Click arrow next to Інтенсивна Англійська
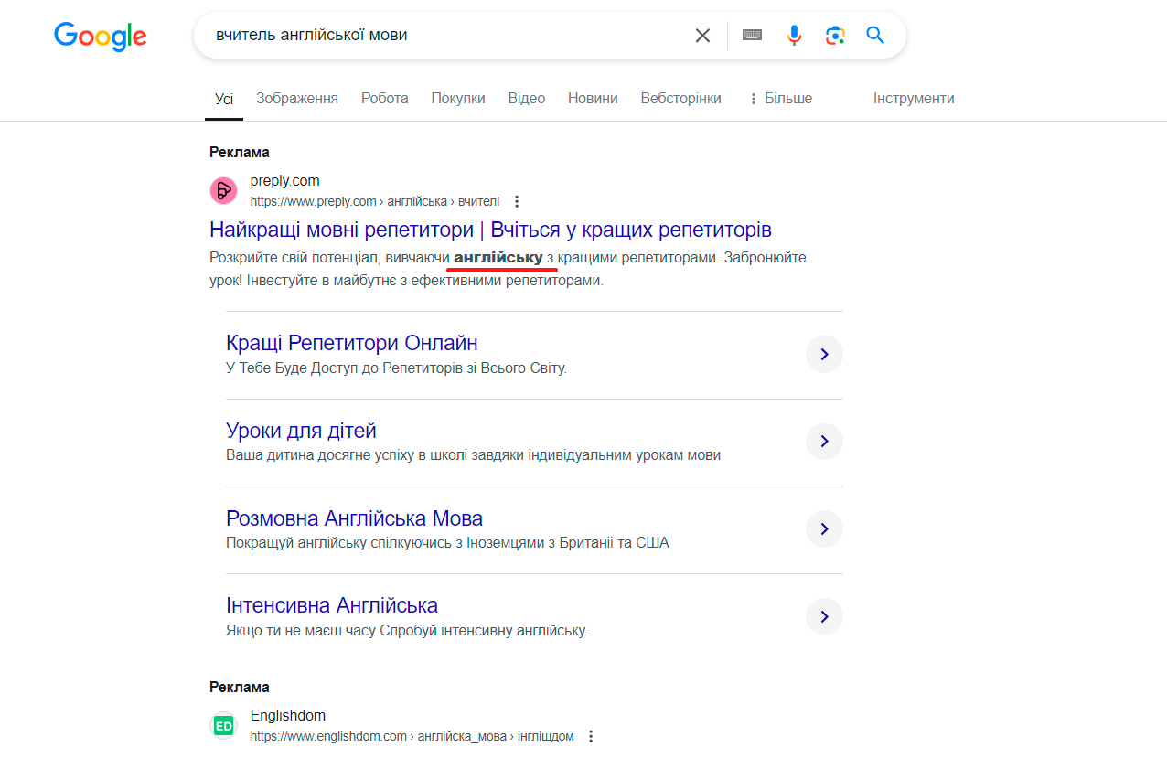This screenshot has height=758, width=1167. pos(824,616)
